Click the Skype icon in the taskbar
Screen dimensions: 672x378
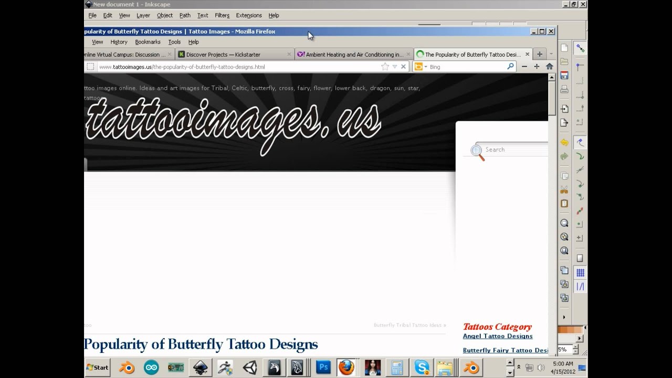[422, 367]
